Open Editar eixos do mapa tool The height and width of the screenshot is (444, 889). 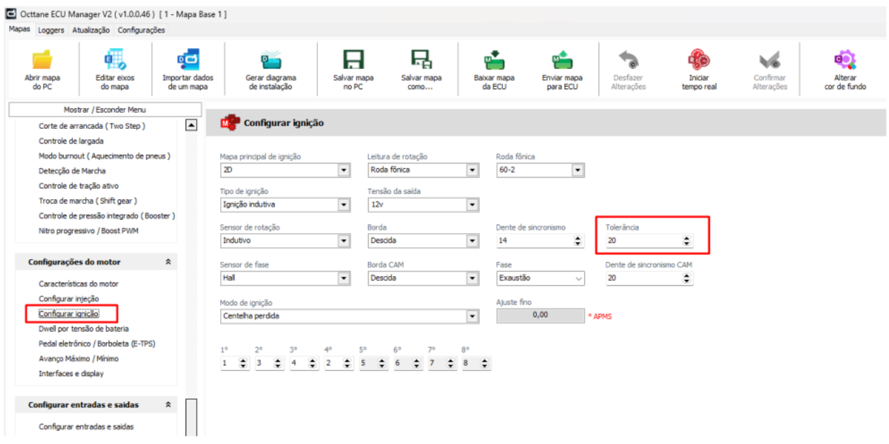tap(115, 60)
